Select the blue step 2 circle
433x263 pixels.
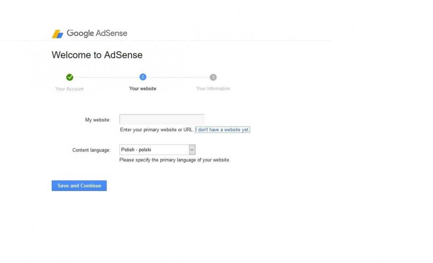pyautogui.click(x=143, y=77)
